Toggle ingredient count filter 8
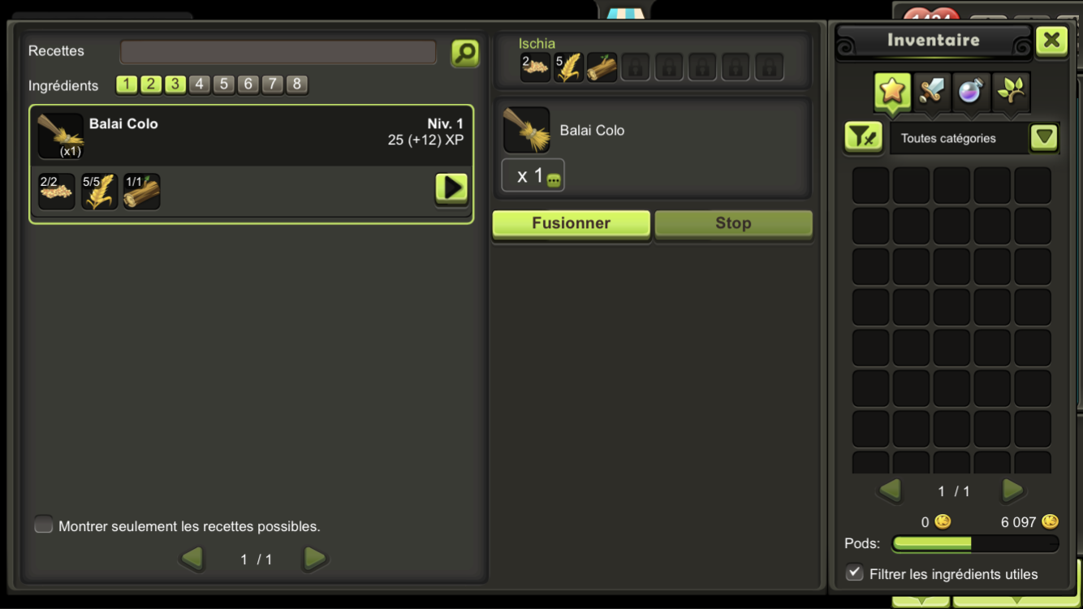 297,84
